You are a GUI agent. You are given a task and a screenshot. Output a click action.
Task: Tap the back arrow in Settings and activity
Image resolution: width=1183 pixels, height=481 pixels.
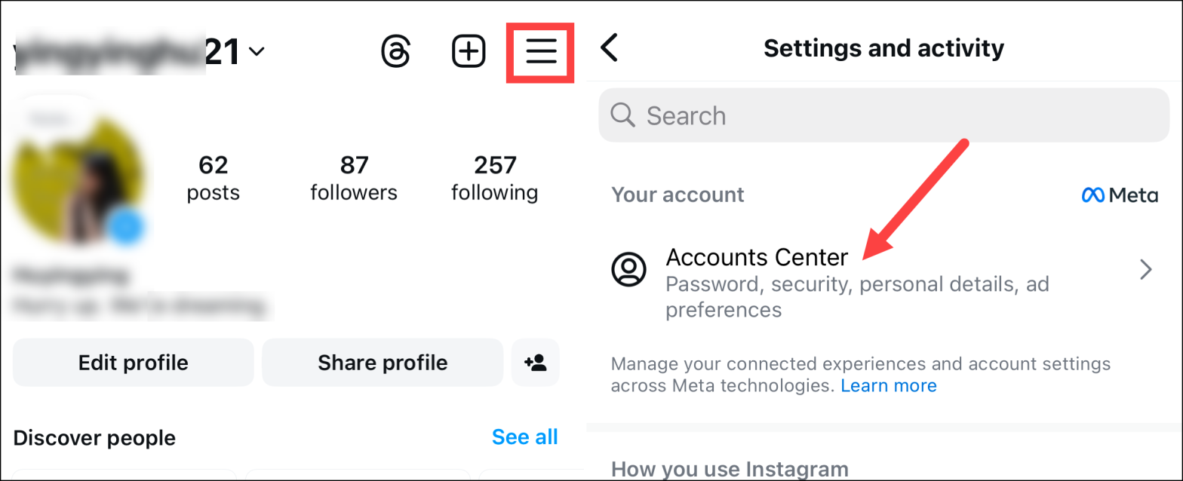(610, 47)
